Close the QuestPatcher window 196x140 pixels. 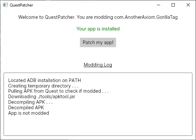[x=188, y=5]
